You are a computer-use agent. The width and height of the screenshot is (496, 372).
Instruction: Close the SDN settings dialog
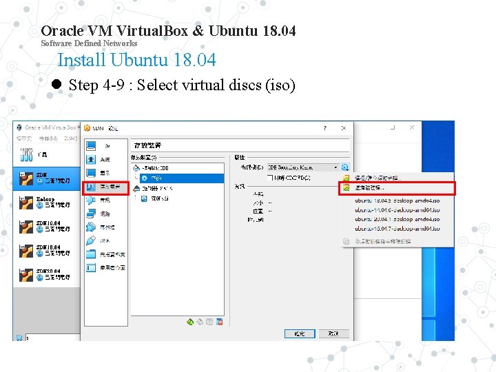pos(344,128)
